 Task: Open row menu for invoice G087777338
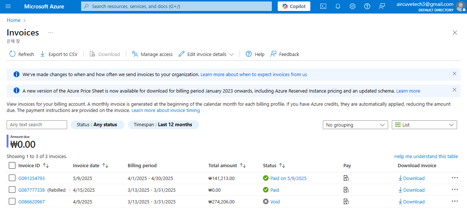(455, 190)
